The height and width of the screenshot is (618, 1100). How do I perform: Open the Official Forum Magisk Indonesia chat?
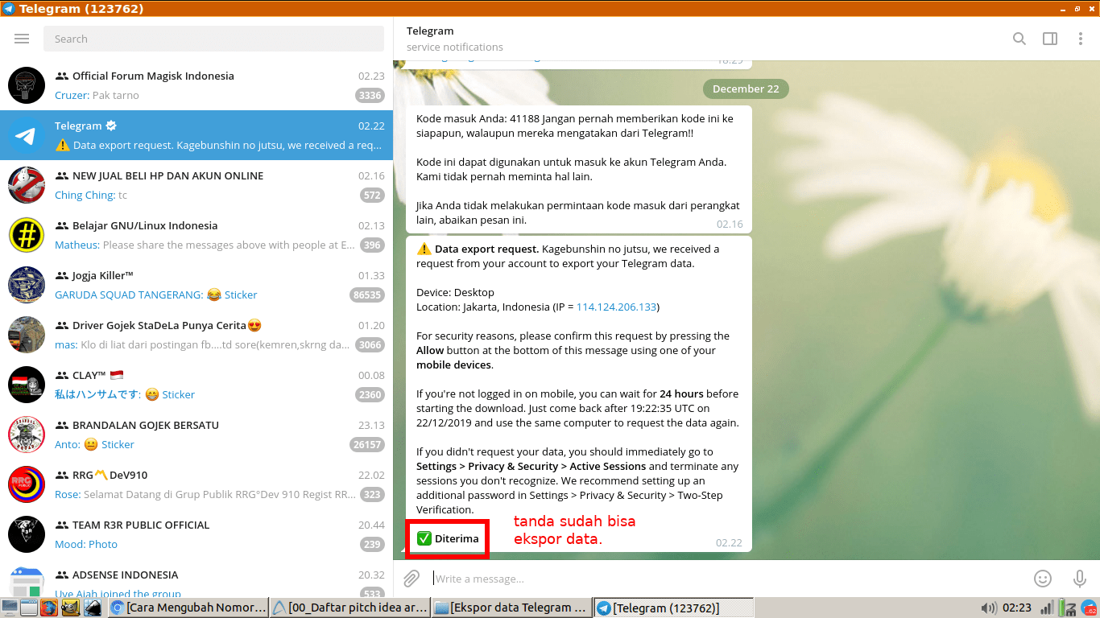pos(196,85)
